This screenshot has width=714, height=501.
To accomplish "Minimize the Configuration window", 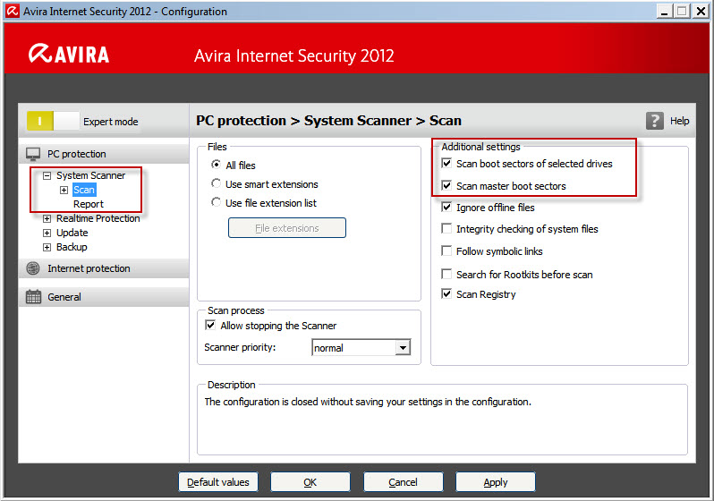I will [665, 12].
